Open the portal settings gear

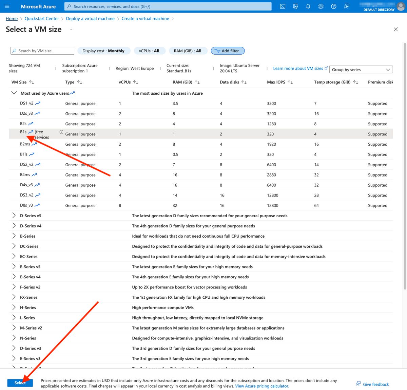coord(321,6)
